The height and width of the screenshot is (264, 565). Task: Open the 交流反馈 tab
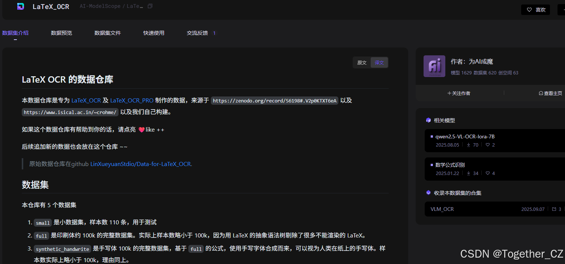(x=197, y=33)
